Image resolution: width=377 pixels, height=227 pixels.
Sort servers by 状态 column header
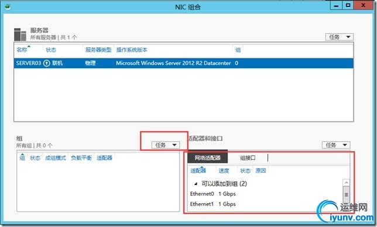coord(51,50)
